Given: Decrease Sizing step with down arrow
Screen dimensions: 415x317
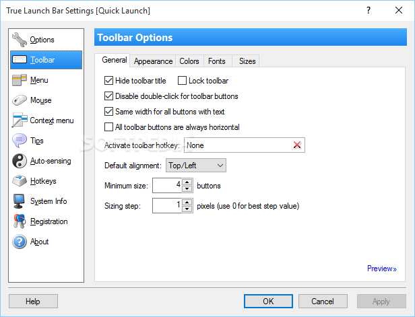Looking at the screenshot, I should point(187,209).
